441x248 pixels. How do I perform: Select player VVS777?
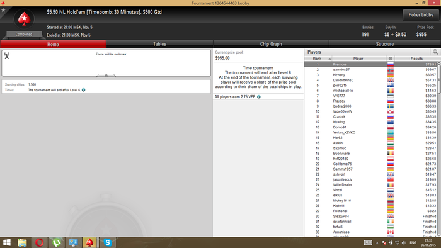[x=370, y=96]
